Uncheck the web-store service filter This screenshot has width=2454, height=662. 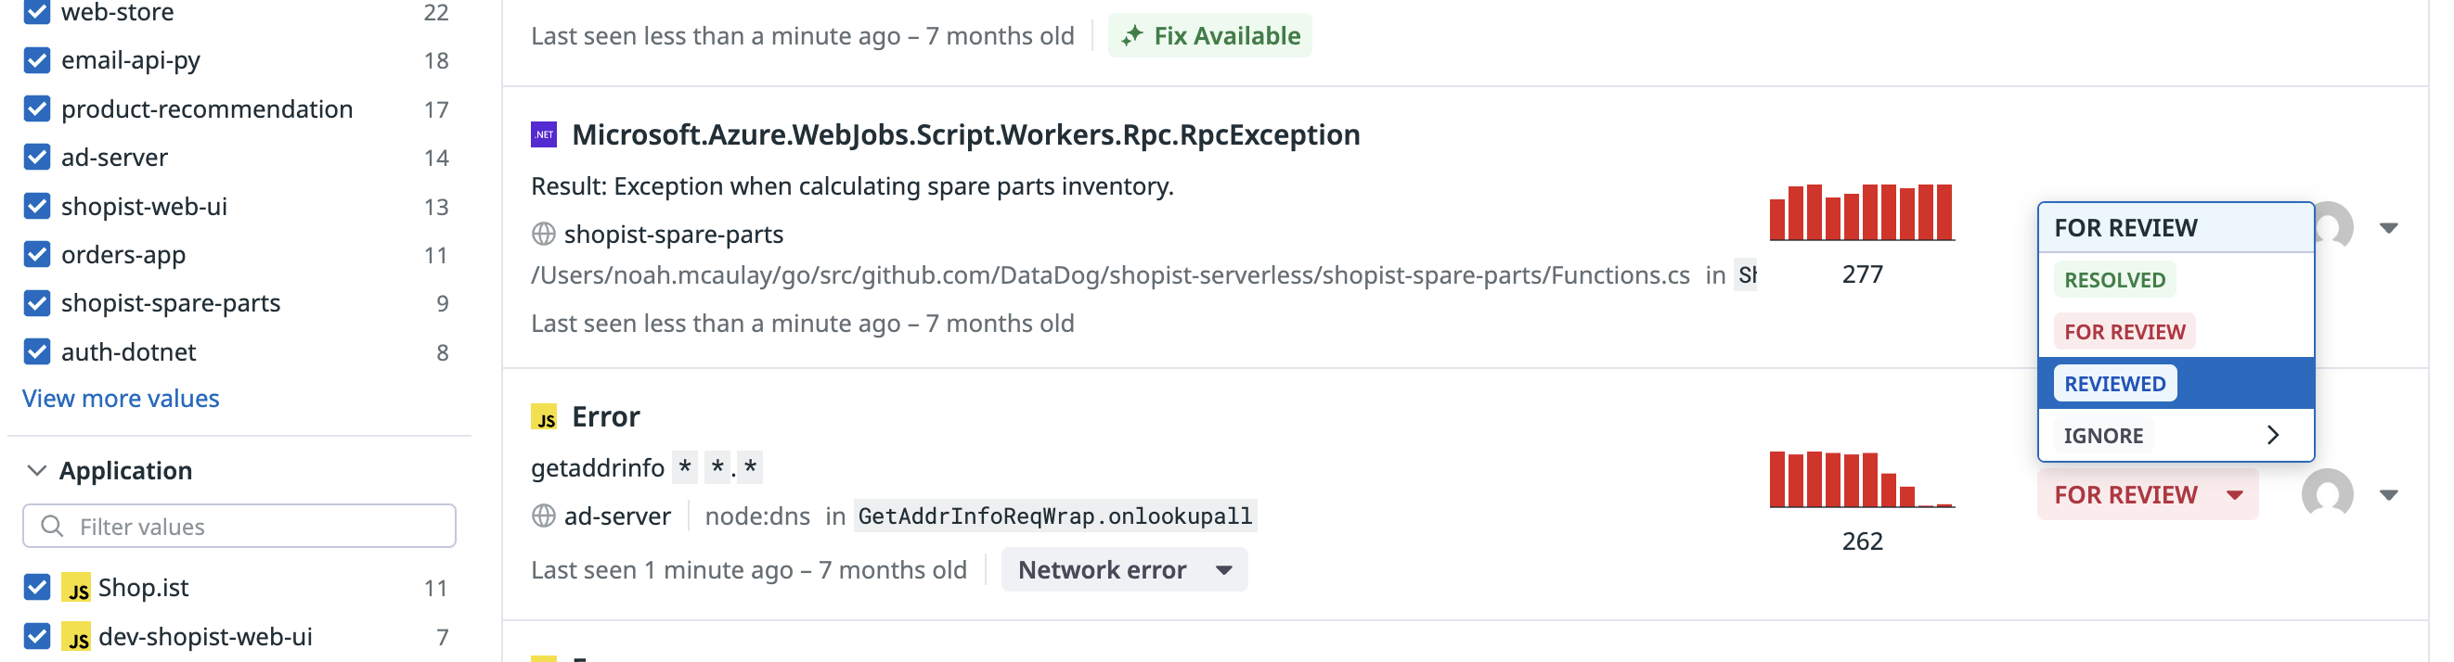click(x=37, y=12)
